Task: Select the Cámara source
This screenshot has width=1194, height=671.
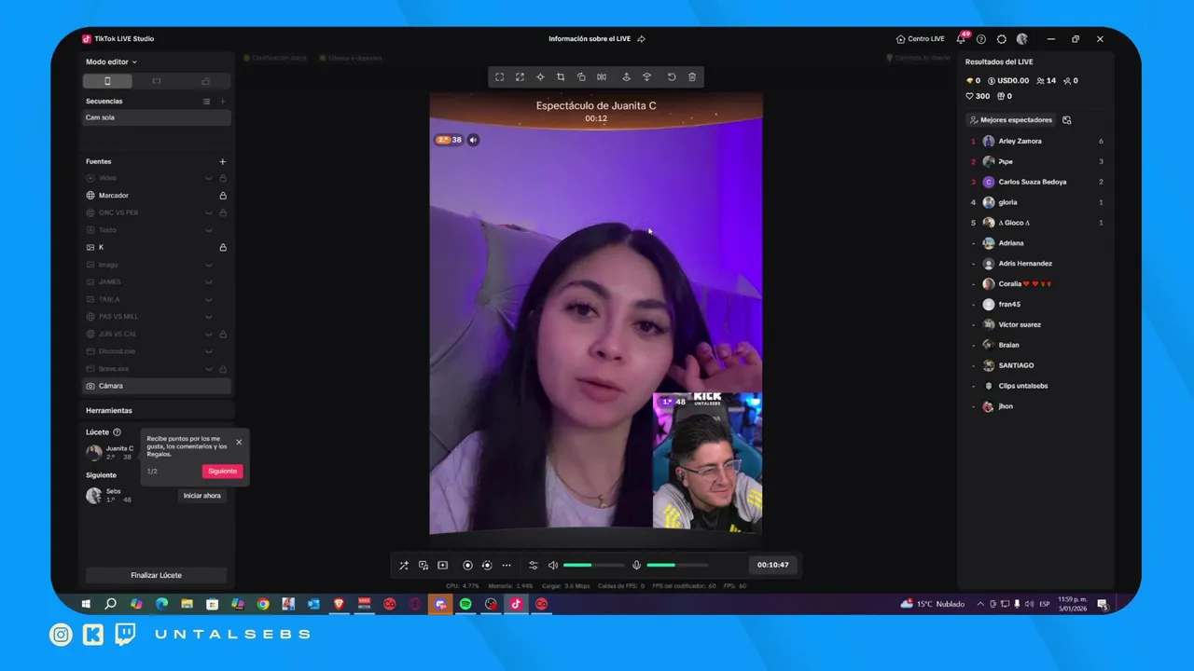Action: (157, 386)
